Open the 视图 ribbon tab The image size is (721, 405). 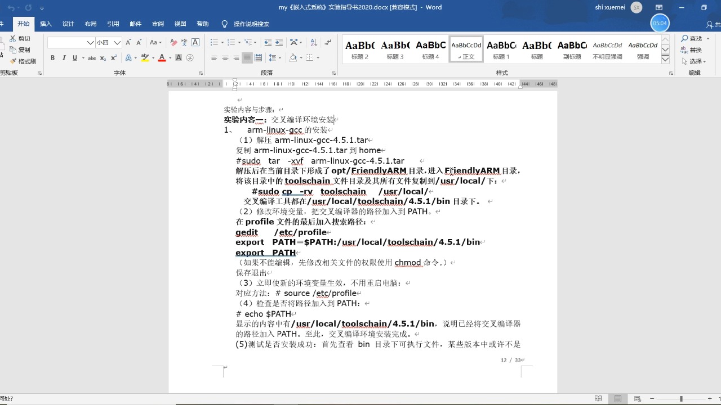pyautogui.click(x=180, y=24)
